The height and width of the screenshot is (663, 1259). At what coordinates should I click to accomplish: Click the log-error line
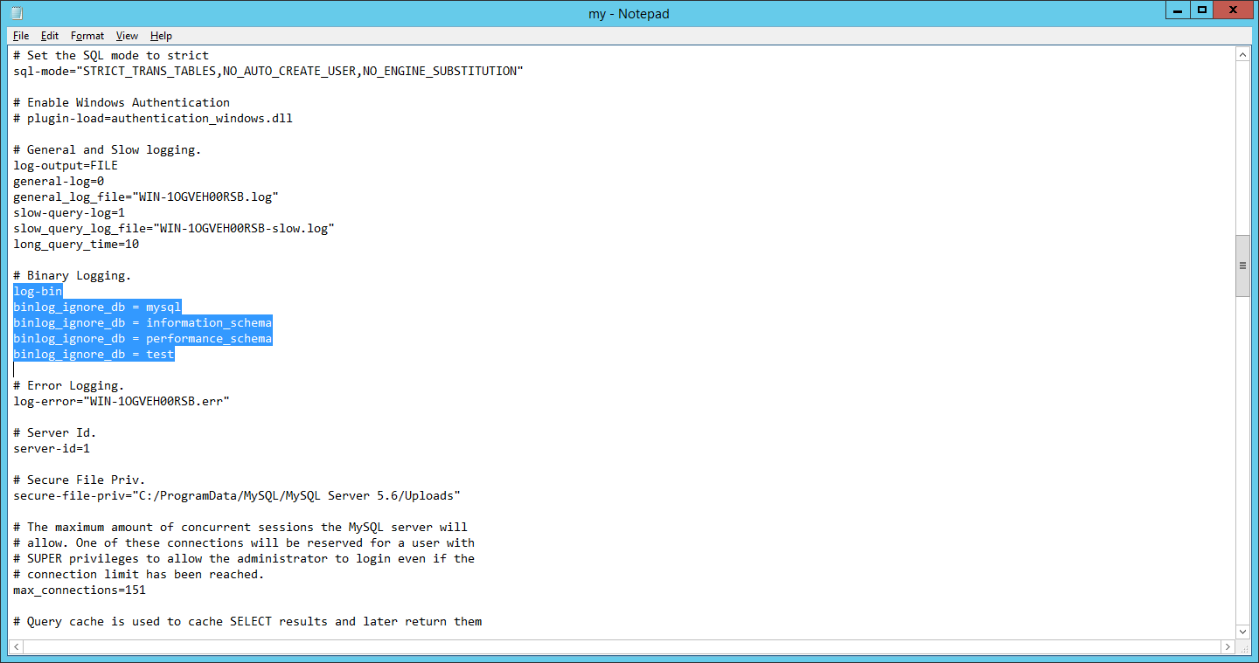(122, 401)
